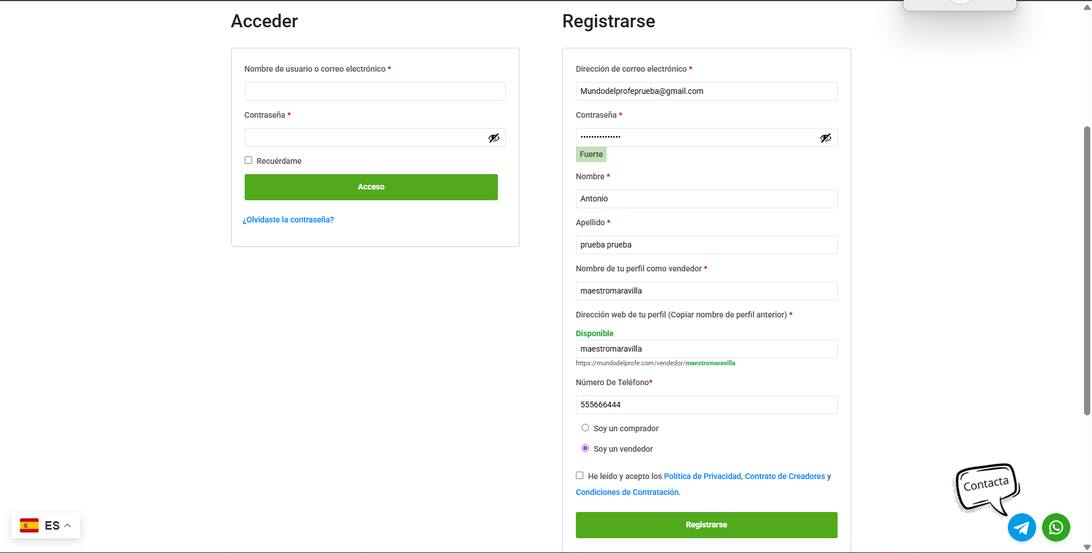1092x553 pixels.
Task: Open the Política de Privacidad link
Action: coord(702,476)
